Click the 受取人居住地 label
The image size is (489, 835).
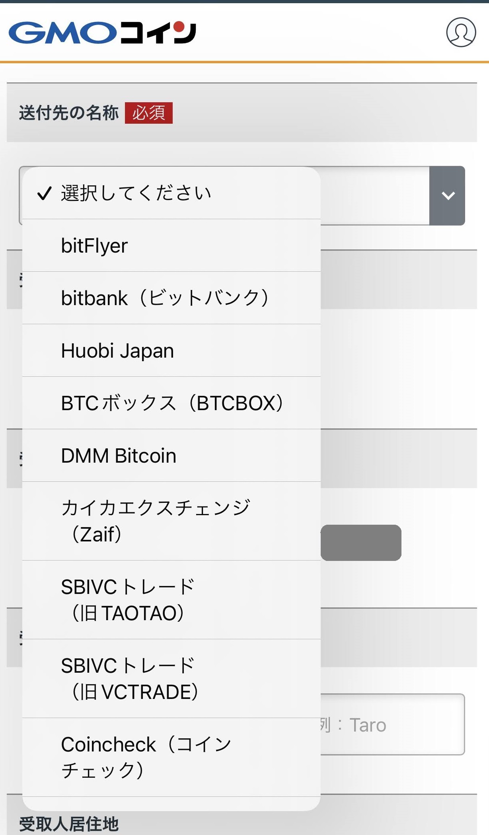68,825
